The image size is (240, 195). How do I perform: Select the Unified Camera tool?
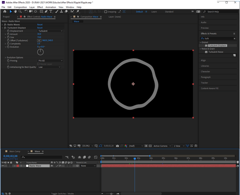pyautogui.click(x=31, y=11)
